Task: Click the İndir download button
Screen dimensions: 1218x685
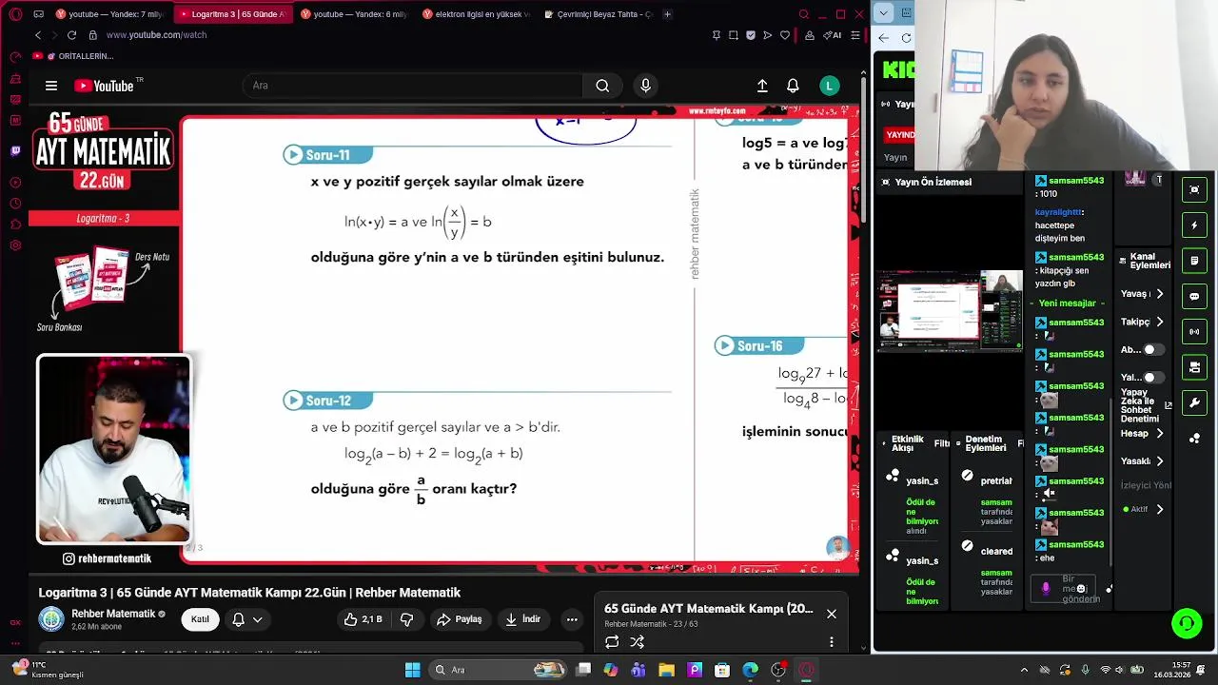Action: tap(522, 619)
